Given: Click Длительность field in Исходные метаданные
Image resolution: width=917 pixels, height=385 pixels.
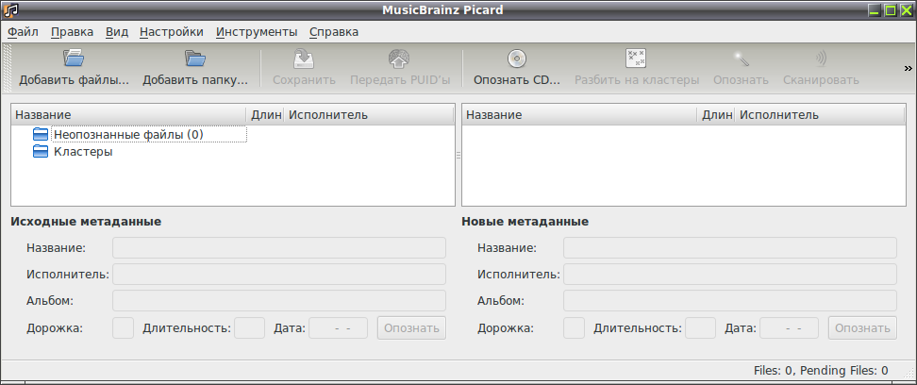Looking at the screenshot, I should tap(250, 328).
